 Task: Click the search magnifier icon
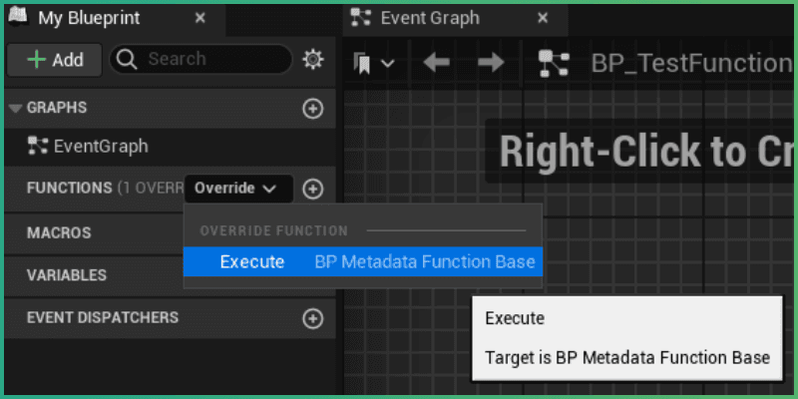tap(127, 60)
